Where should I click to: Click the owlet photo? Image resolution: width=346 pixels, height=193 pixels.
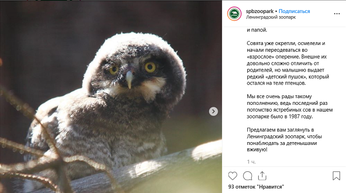[x=111, y=97]
